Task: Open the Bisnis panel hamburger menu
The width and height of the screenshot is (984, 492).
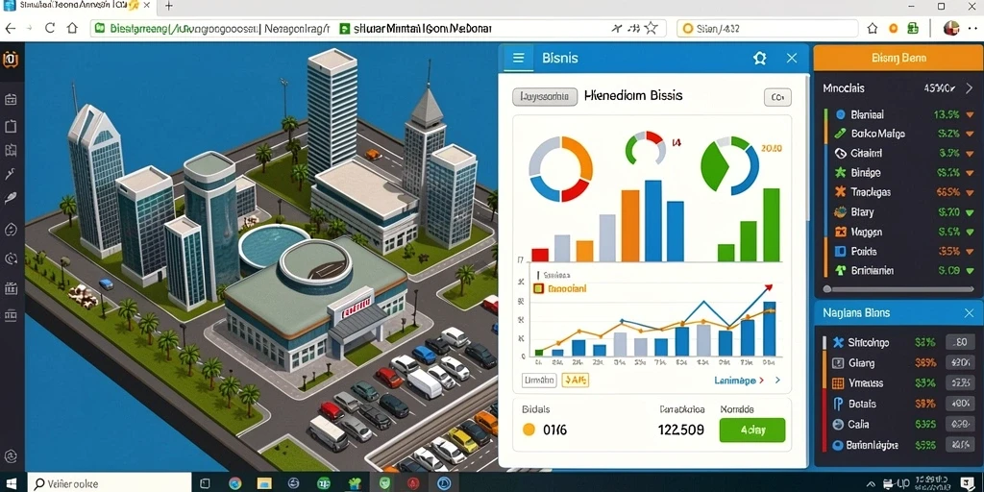Action: 518,59
